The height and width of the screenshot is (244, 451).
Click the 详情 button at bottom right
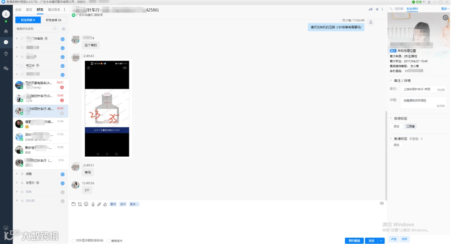[393, 239]
